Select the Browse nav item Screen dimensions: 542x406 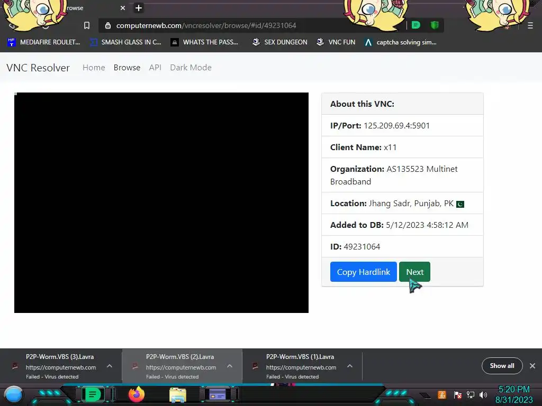tap(127, 68)
